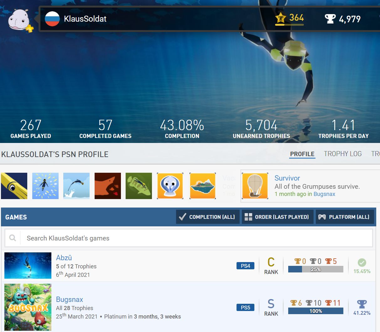Click the 43.08% Completion stat

(x=182, y=129)
